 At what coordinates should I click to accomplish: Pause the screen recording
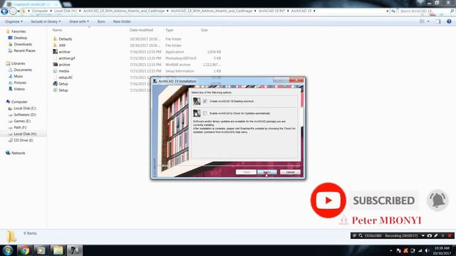(x=443, y=235)
